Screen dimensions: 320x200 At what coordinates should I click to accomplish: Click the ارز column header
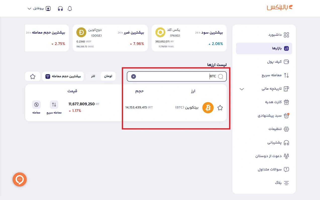[193, 91]
